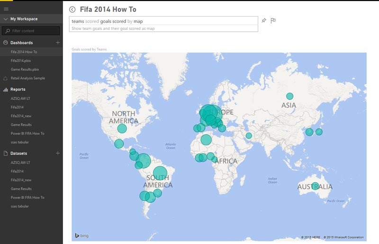Image resolution: width=379 pixels, height=244 pixels.
Task: Select the Power BI FIFA How To dataset
Action: point(27,198)
